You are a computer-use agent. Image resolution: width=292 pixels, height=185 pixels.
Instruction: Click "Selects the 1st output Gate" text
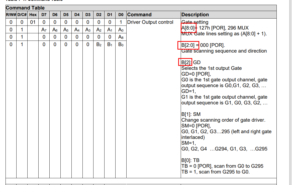tap(212, 68)
